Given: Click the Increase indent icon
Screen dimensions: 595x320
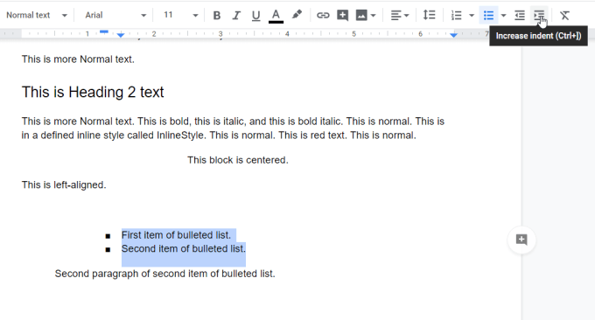Looking at the screenshot, I should click(x=539, y=16).
